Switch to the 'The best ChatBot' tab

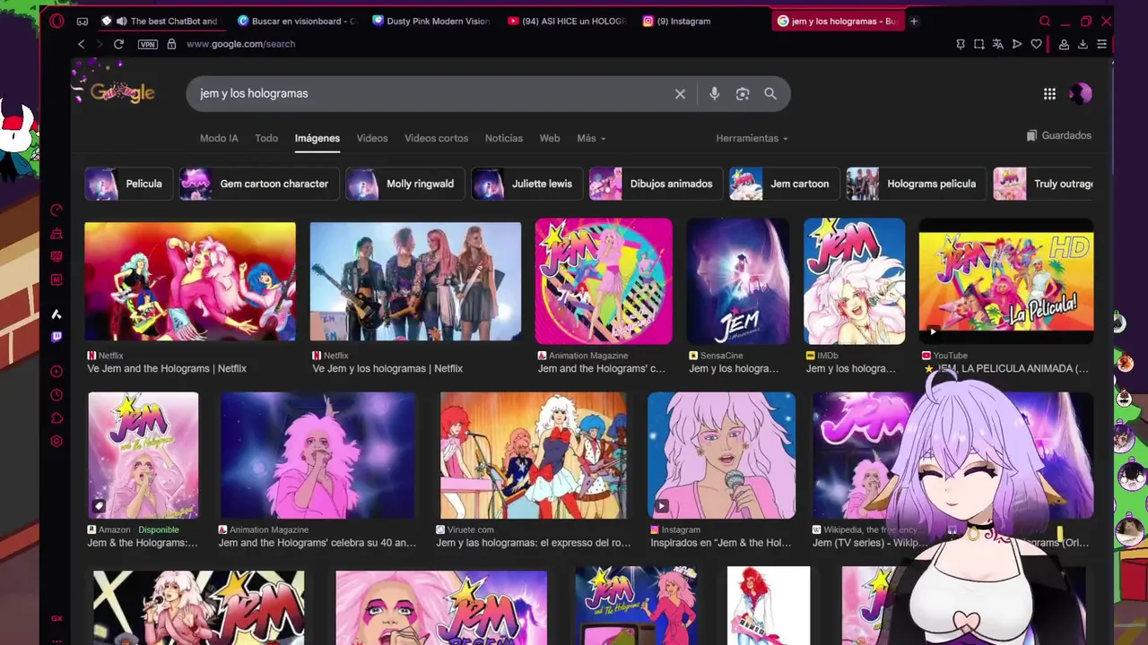pos(162,21)
